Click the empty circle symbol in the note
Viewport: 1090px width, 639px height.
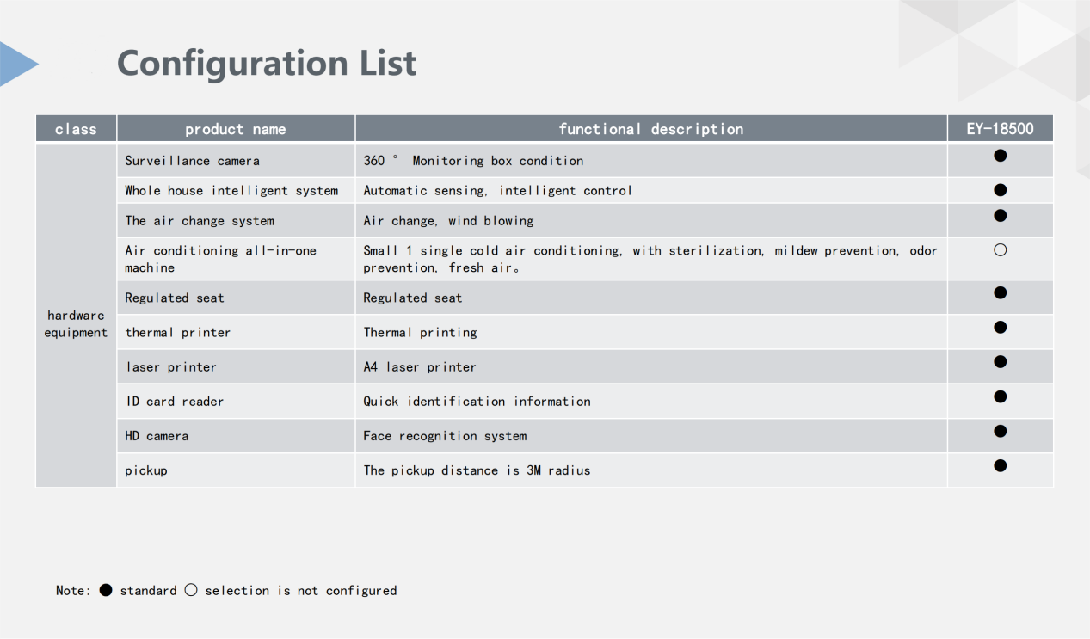191,590
